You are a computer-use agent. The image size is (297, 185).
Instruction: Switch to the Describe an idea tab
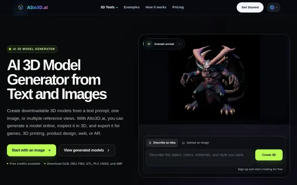tap(162, 143)
